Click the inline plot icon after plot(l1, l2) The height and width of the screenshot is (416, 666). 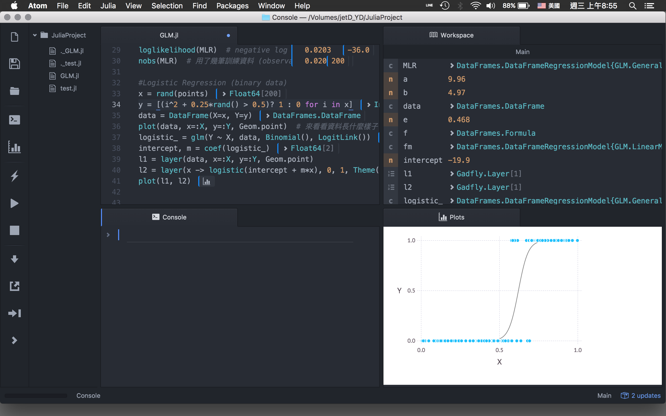tap(206, 181)
